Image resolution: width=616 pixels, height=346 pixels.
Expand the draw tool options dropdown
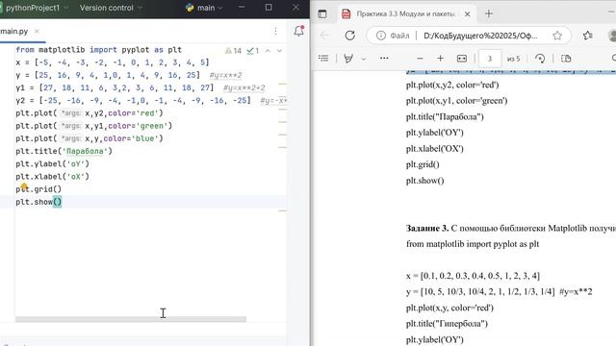(364, 59)
